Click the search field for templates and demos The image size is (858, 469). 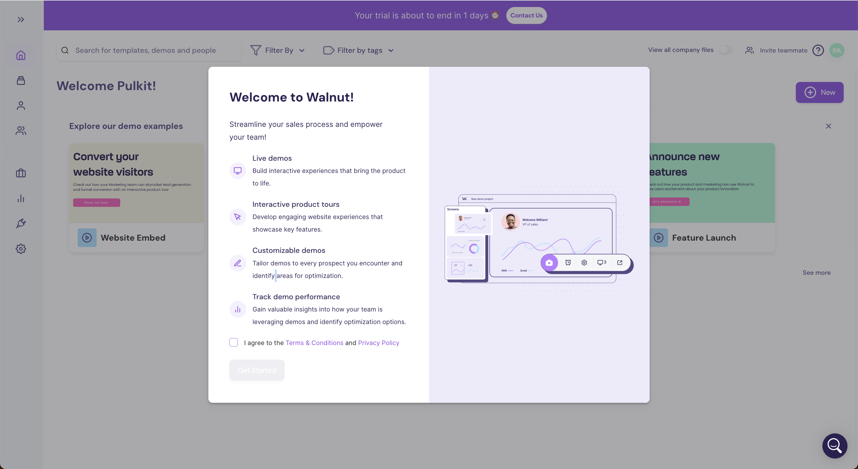(149, 50)
